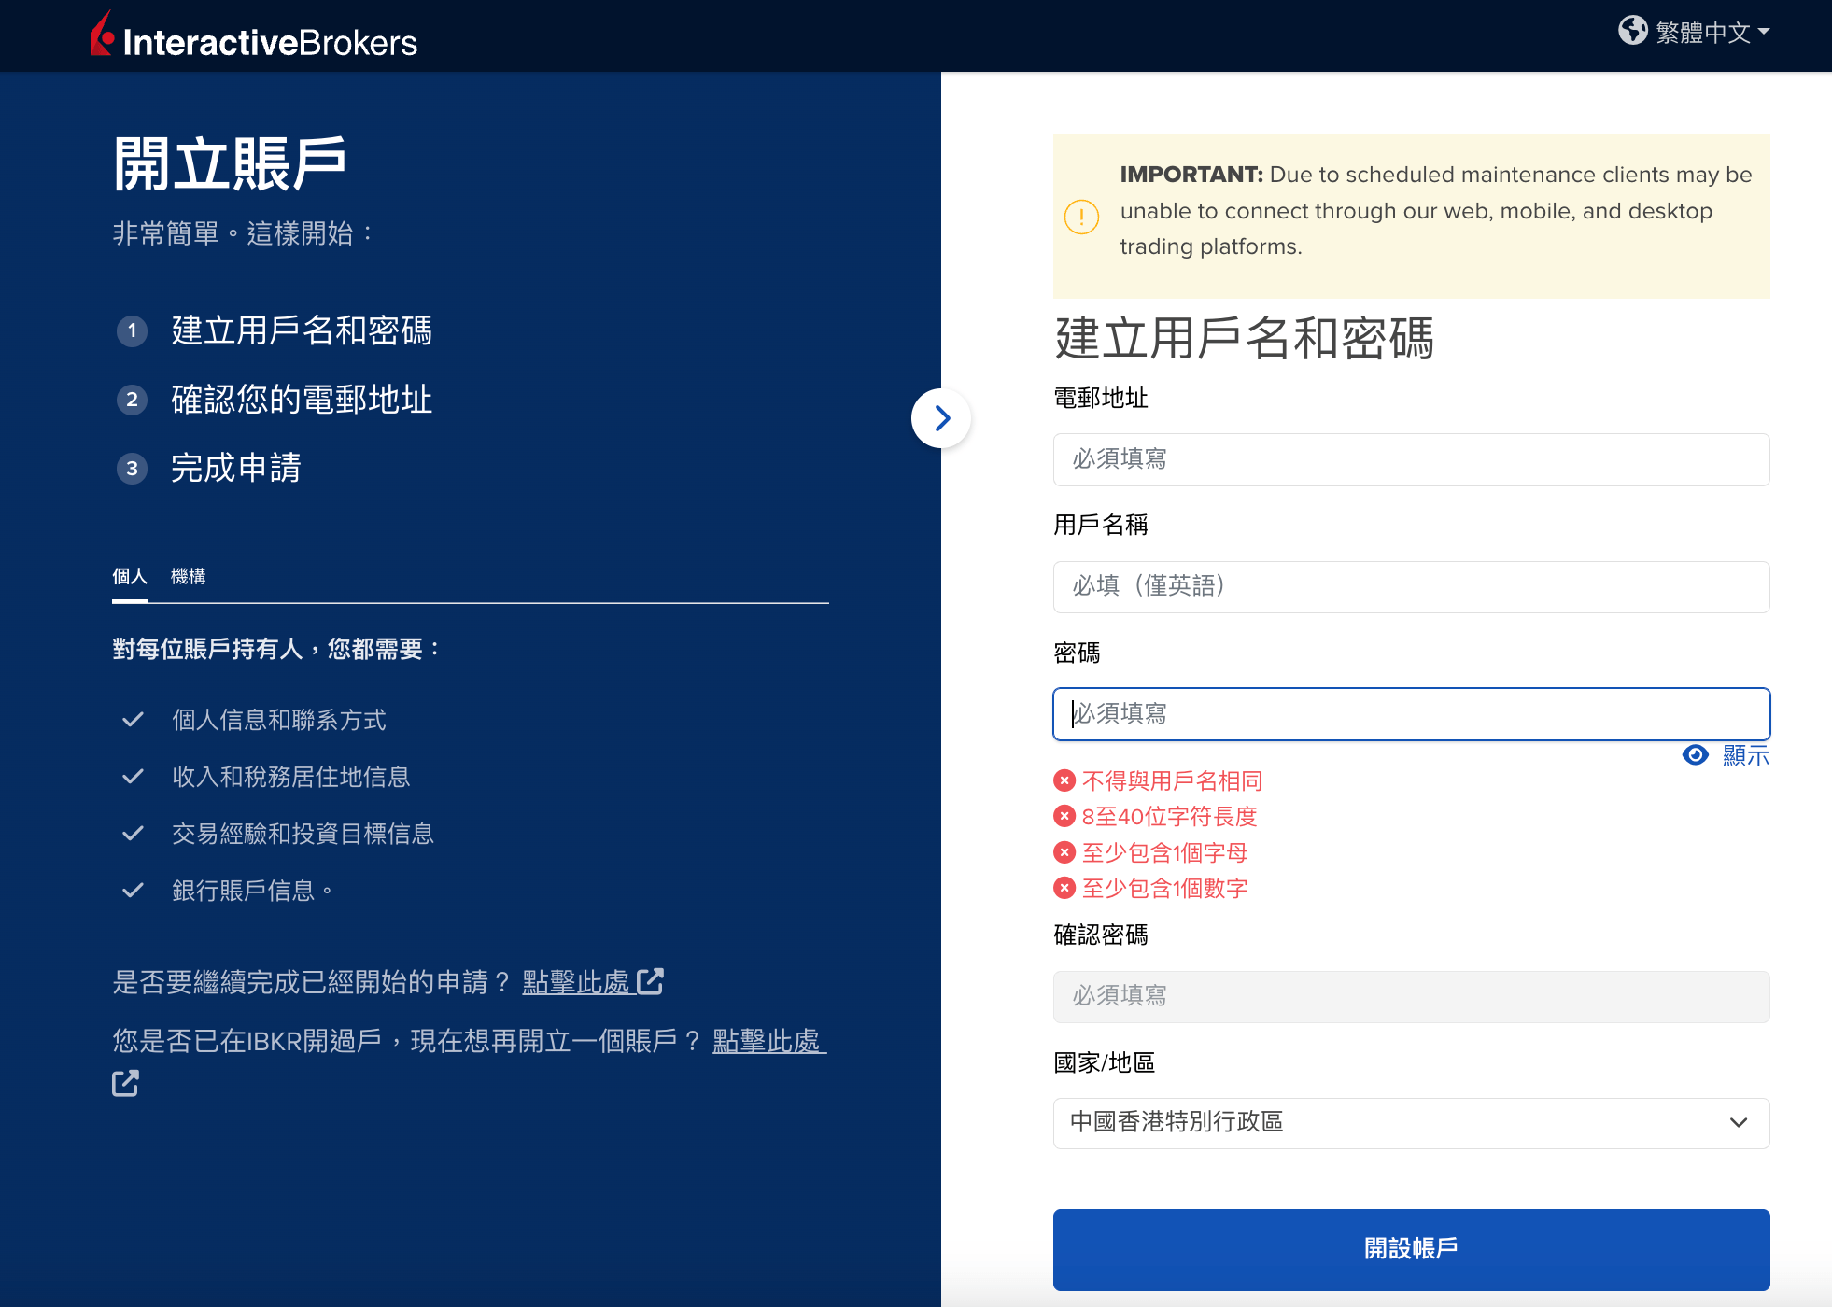Click error icon beside 不得與用戶名相同
1832x1307 pixels.
pos(1064,780)
